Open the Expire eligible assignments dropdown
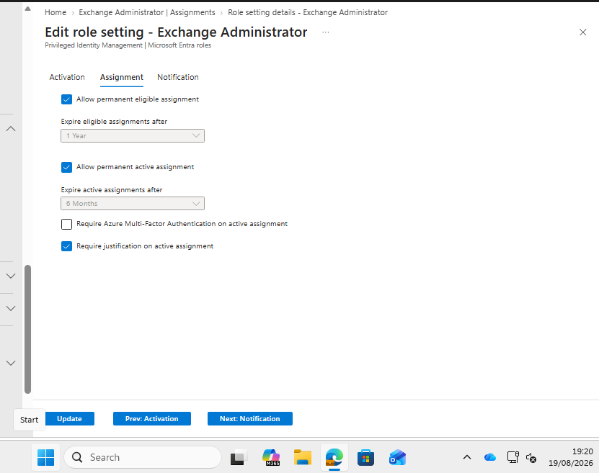The width and height of the screenshot is (599, 473). (133, 136)
